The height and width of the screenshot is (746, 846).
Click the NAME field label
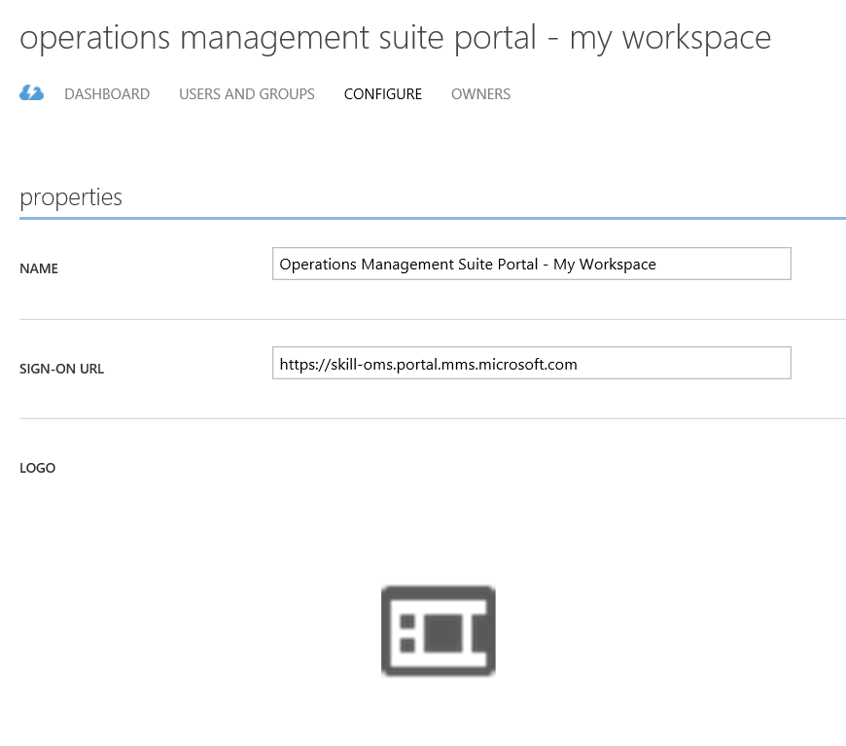coord(39,268)
